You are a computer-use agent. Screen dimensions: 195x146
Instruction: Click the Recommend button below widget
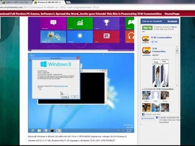(148, 118)
